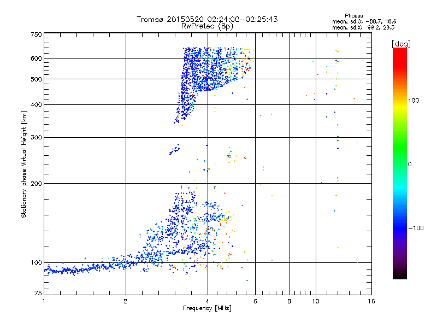Click the x-axis tick label '8'
The height and width of the screenshot is (328, 437).
click(x=290, y=301)
